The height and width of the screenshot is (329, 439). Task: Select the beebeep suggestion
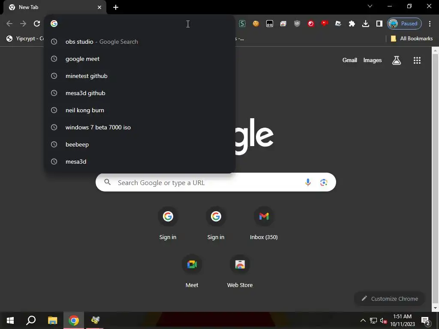pyautogui.click(x=140, y=144)
